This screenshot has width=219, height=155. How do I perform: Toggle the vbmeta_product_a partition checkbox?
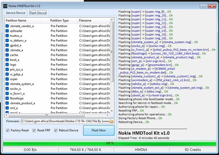[7, 103]
